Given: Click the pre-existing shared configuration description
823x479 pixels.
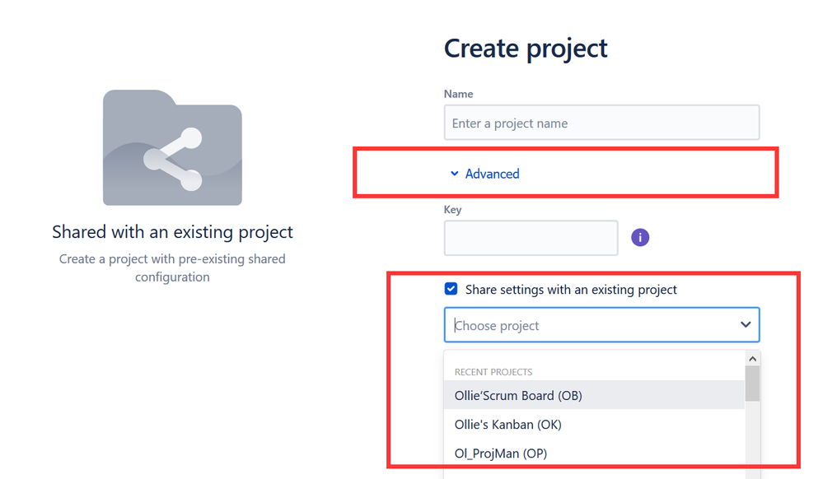Looking at the screenshot, I should pyautogui.click(x=172, y=267).
